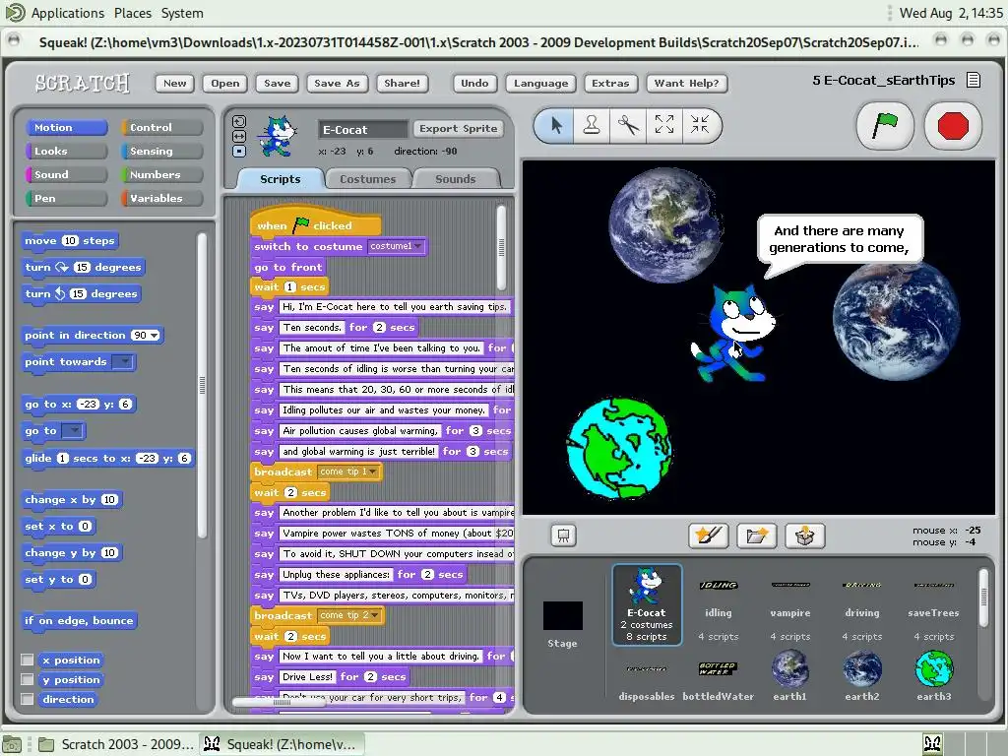Click the surprise sprite box icon
The height and width of the screenshot is (756, 1008).
[805, 535]
